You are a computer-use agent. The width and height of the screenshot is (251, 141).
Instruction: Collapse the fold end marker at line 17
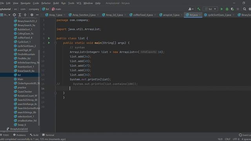tap(55, 93)
